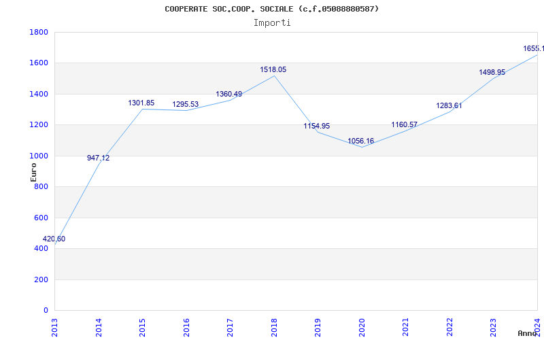Select x-axis label 2015
Image resolution: width=544 pixels, height=340 pixels.
[x=142, y=327]
